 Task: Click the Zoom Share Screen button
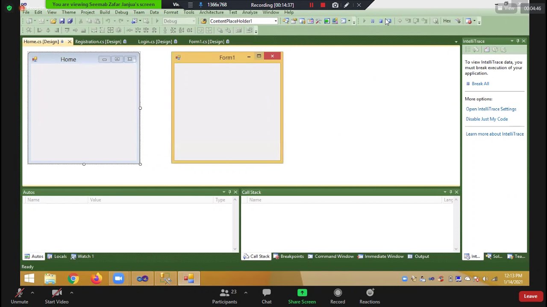[x=302, y=296]
